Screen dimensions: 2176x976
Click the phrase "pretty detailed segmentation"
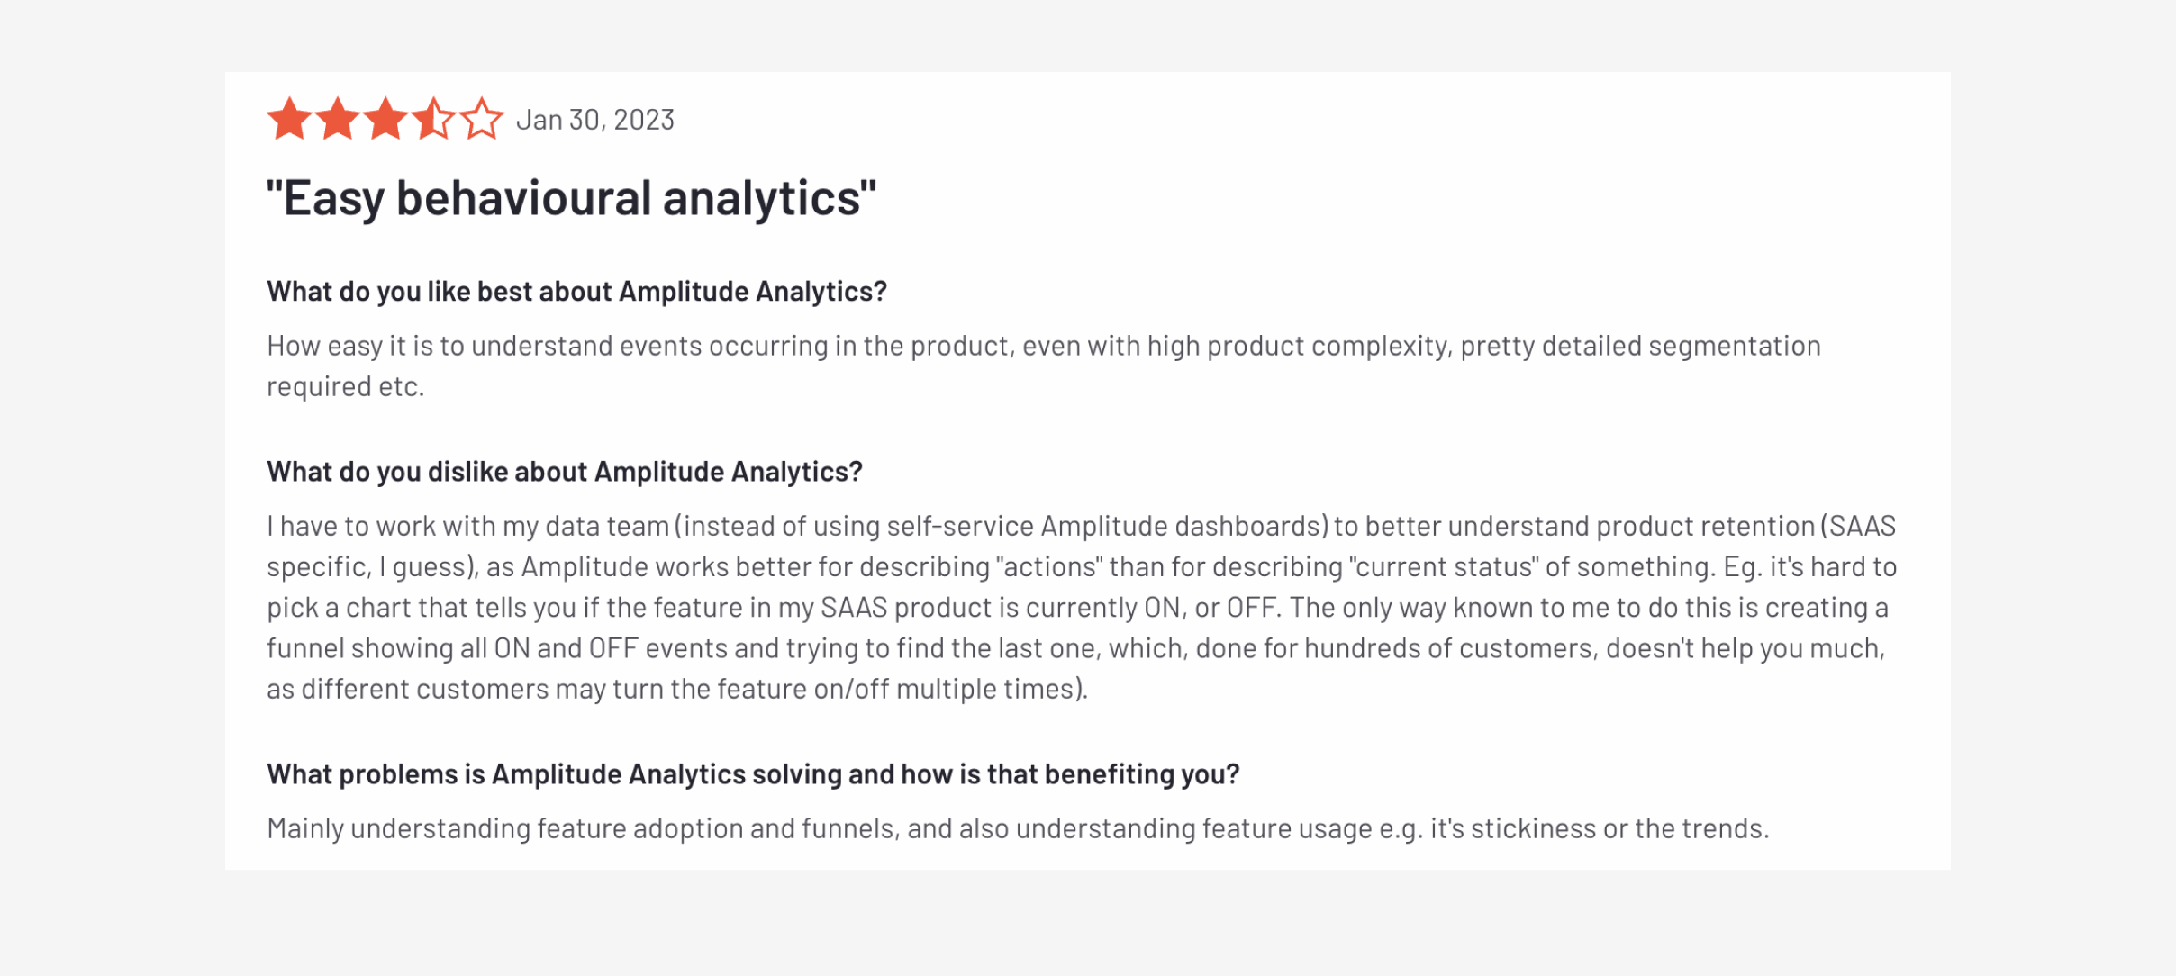point(1640,346)
